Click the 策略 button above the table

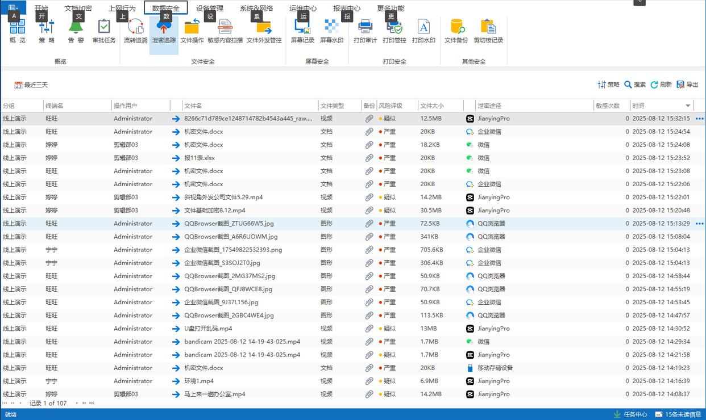[608, 85]
